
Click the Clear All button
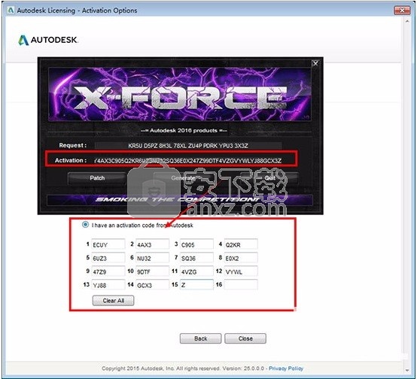tap(114, 301)
